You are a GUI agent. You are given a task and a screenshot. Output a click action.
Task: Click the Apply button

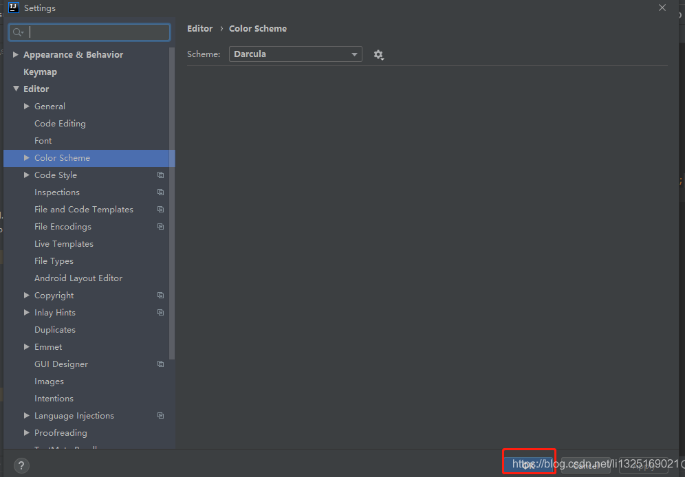[x=644, y=465]
